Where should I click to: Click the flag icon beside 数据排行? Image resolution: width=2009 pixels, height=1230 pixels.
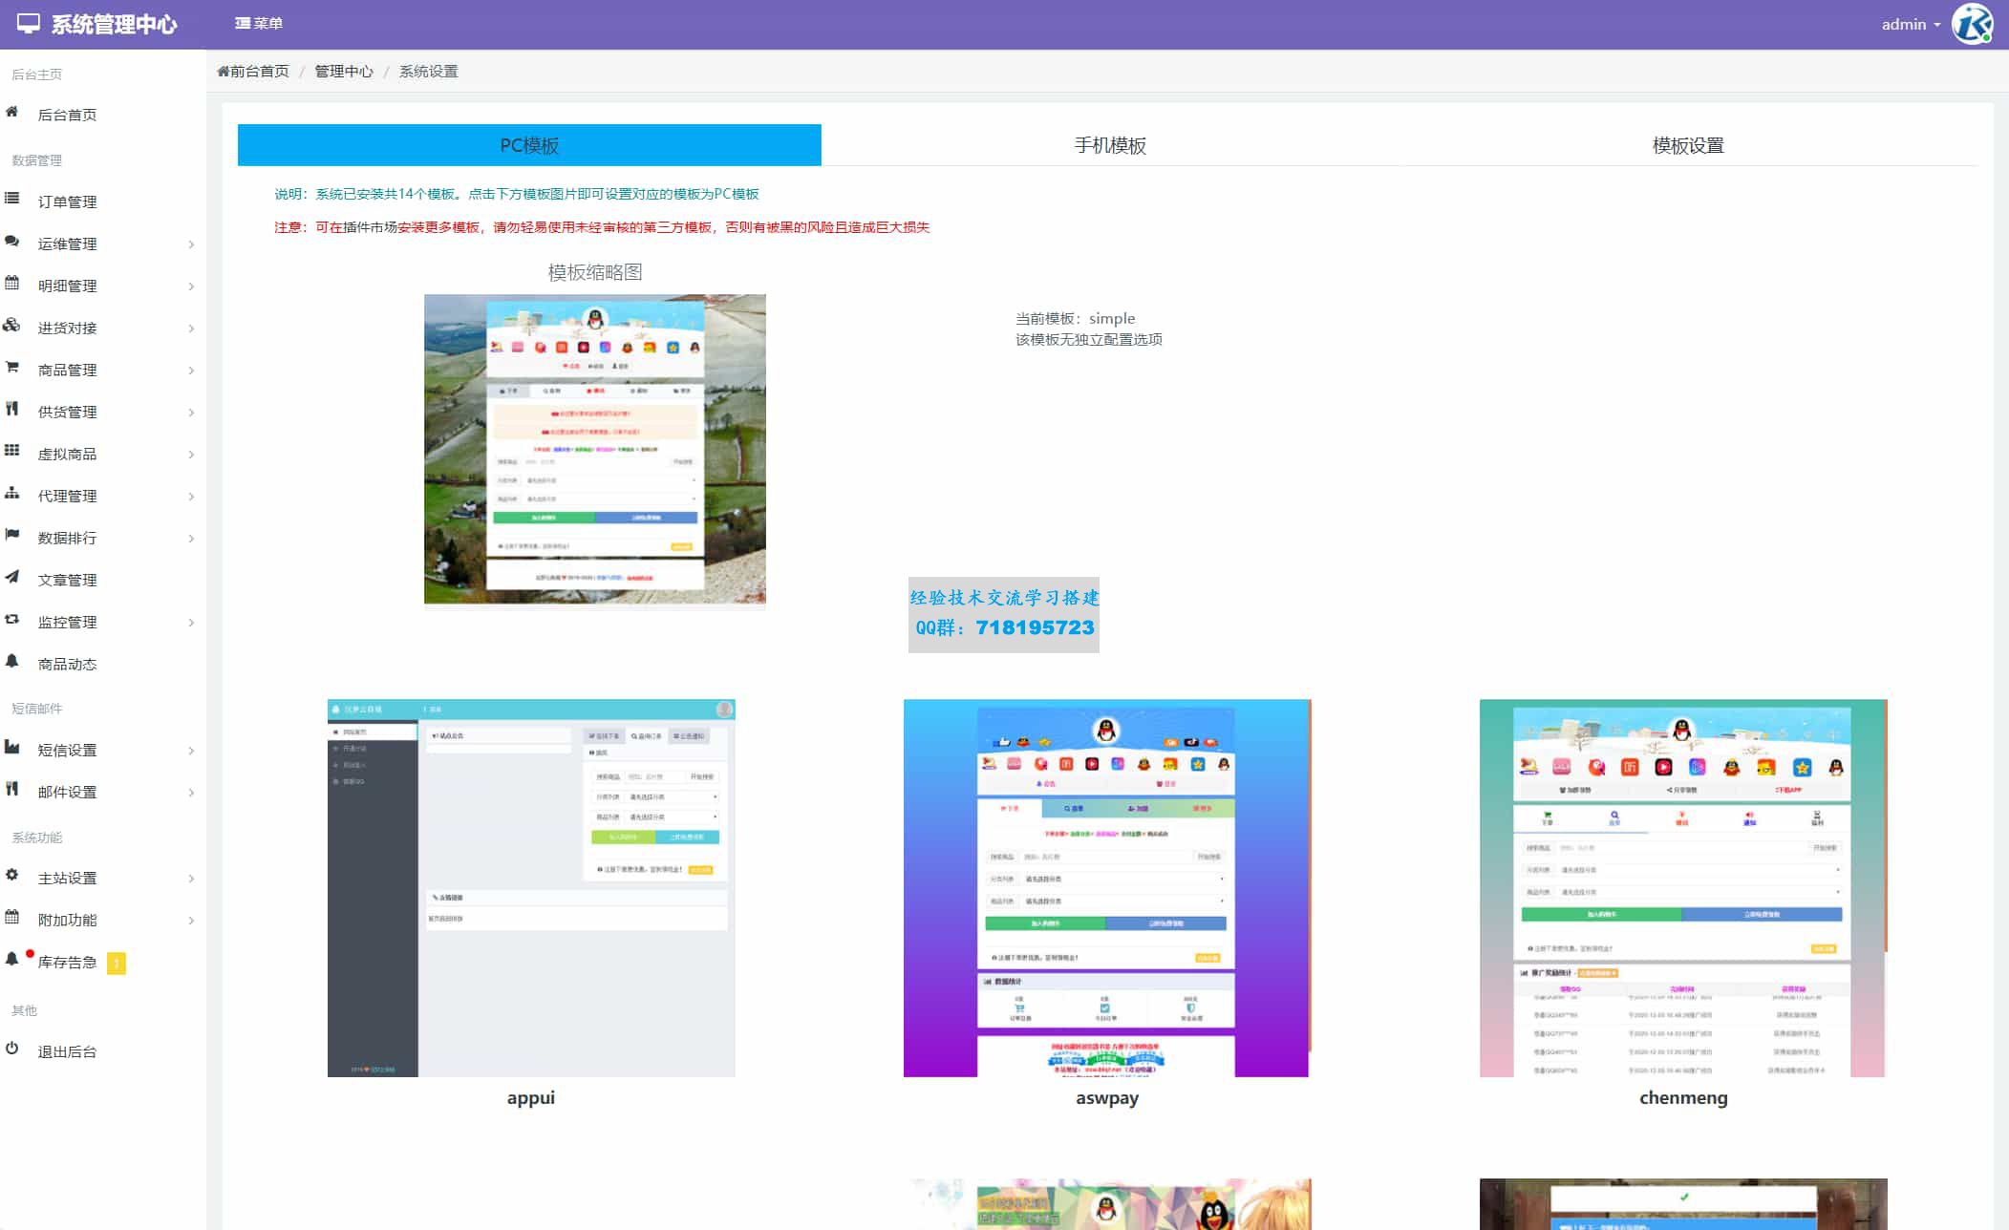pyautogui.click(x=12, y=536)
